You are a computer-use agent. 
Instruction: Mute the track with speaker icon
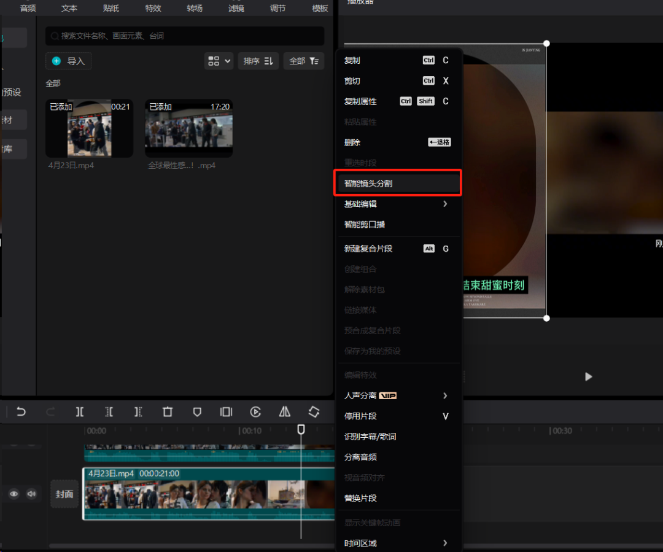[31, 494]
